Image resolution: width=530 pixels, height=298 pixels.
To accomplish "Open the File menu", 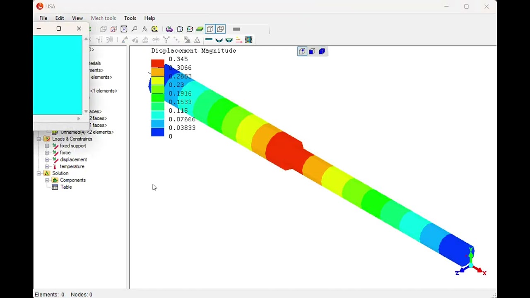I will (43, 18).
